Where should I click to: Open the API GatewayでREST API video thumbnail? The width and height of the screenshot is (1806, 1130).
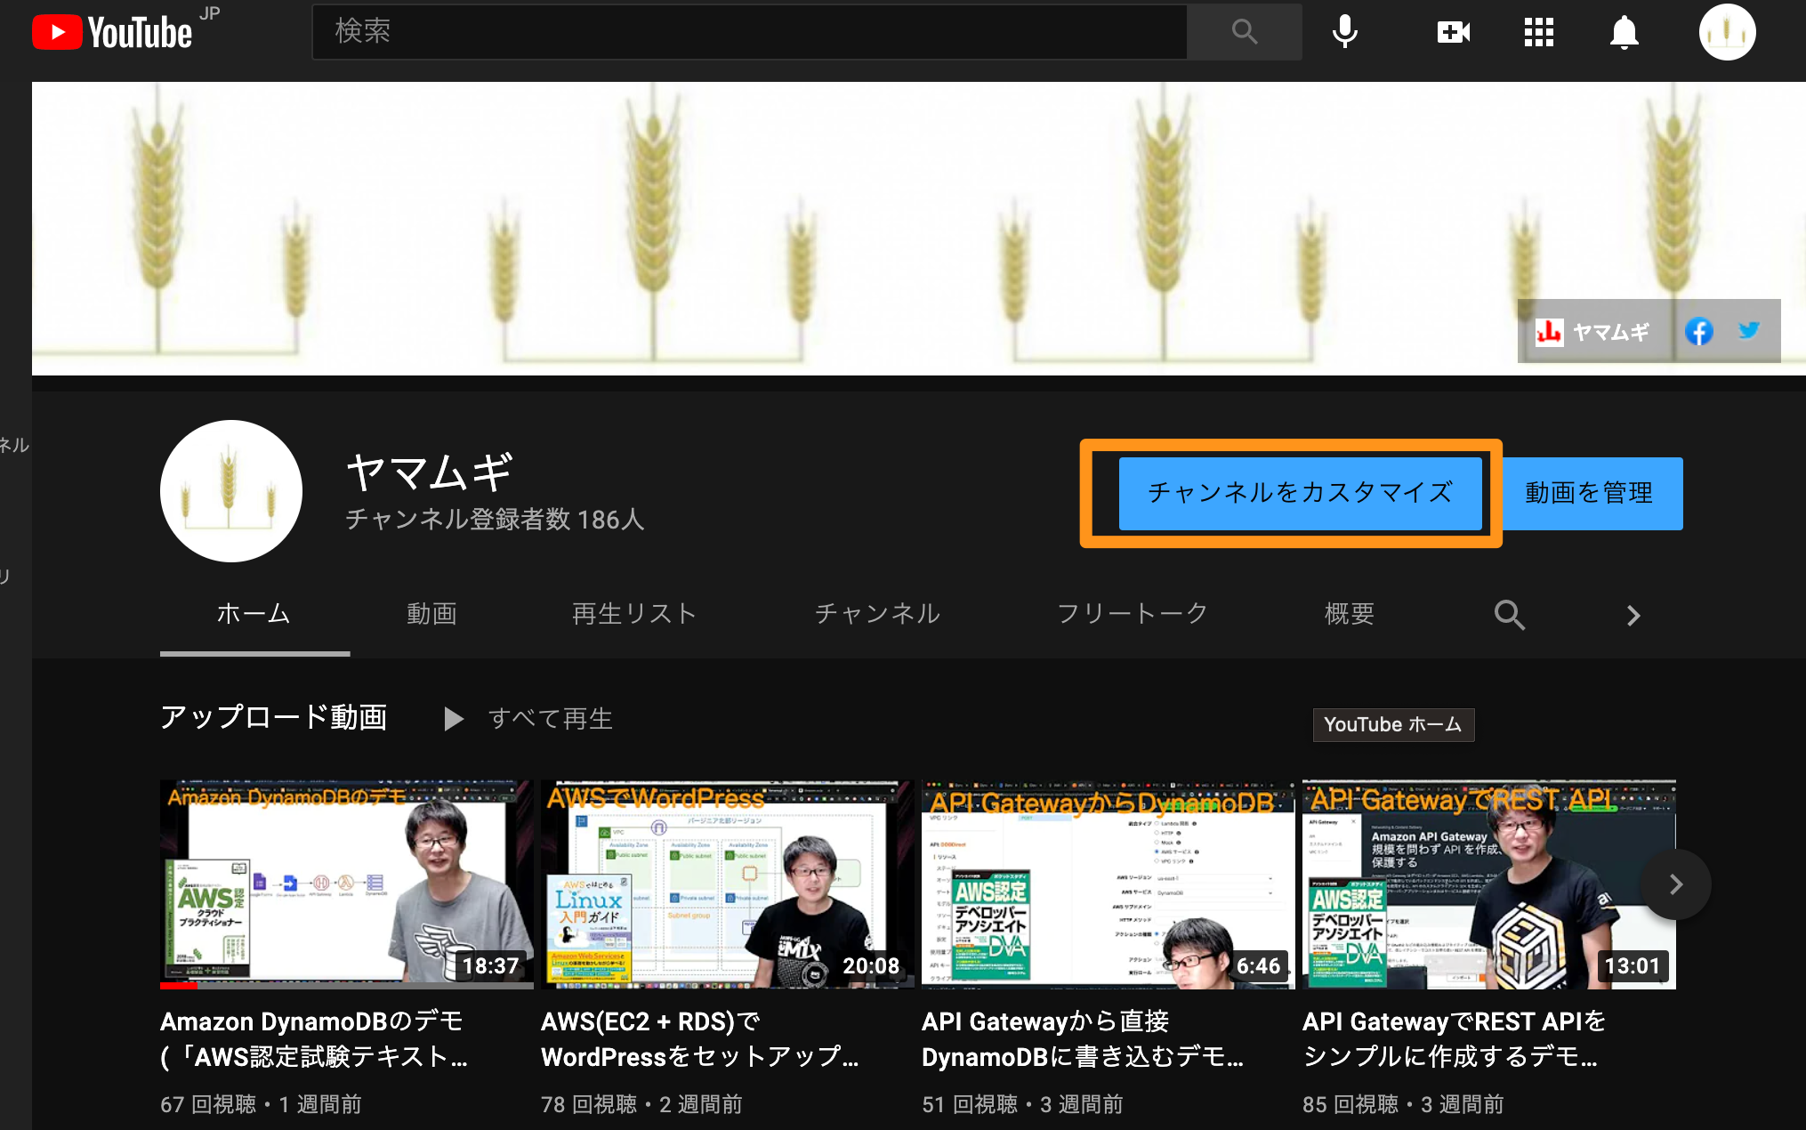(x=1489, y=884)
